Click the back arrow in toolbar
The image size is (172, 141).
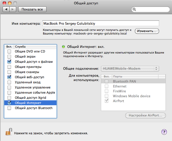tap(6, 9)
